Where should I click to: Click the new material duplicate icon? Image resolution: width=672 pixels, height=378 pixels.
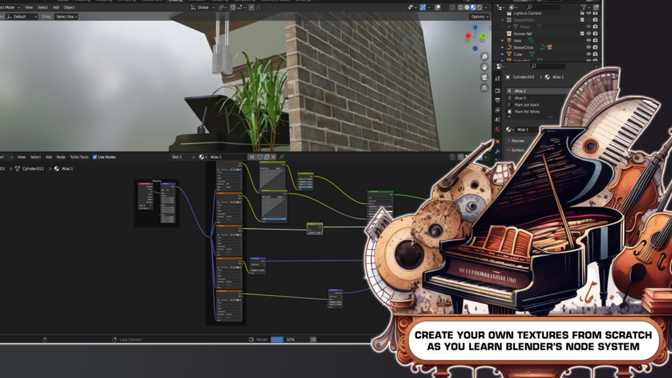click(266, 157)
